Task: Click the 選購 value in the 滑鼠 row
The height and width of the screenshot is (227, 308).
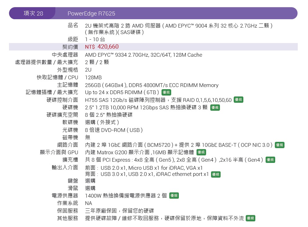Action: [90, 188]
